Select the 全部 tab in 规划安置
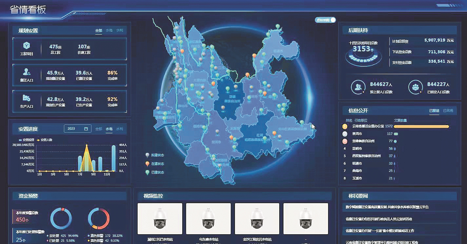The height and width of the screenshot is (244, 467). pyautogui.click(x=99, y=30)
